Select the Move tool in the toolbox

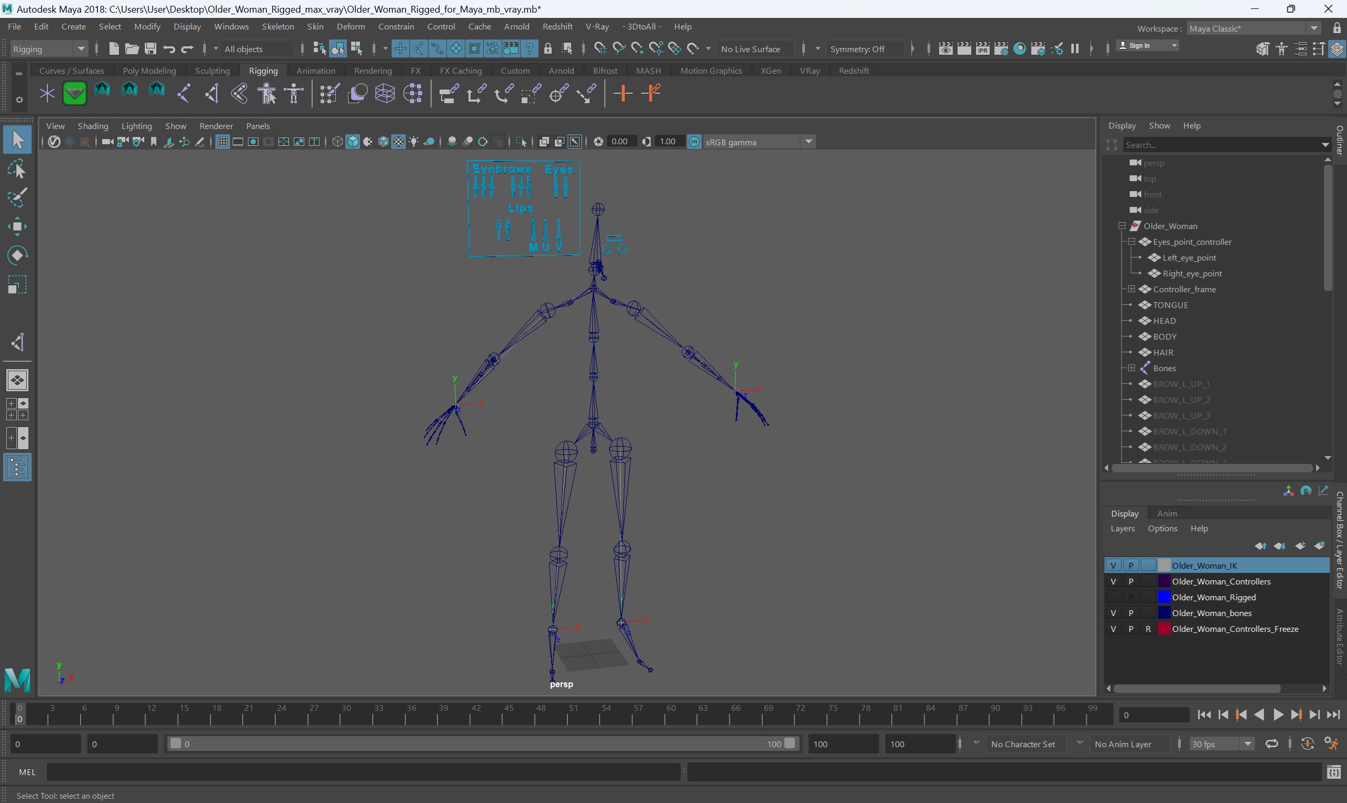[x=17, y=226]
